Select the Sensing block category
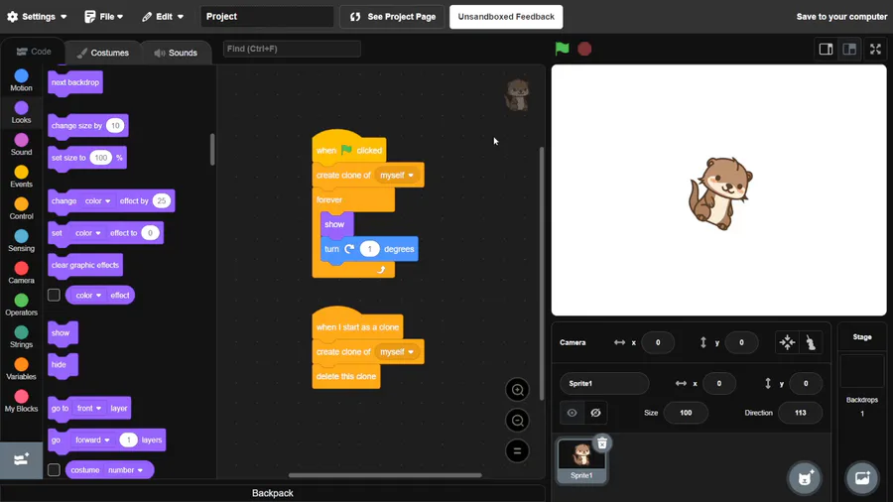 21,240
